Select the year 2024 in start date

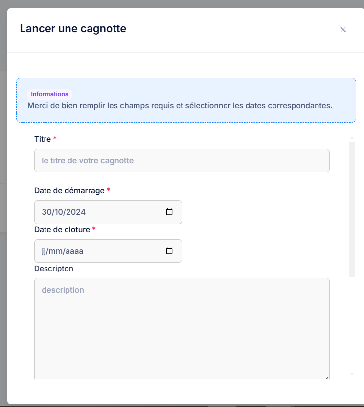(75, 212)
